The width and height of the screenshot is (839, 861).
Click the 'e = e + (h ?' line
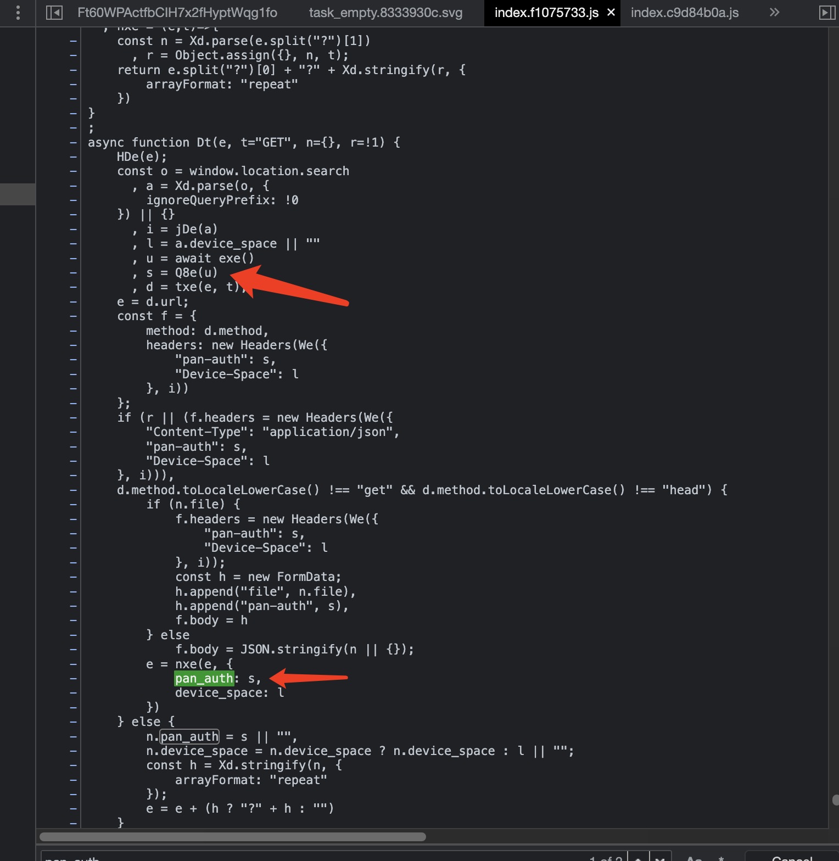(x=240, y=808)
